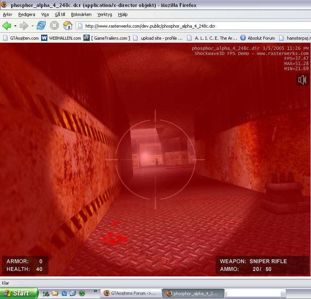Image resolution: width=311 pixels, height=299 pixels.
Task: Open the Forward history dropdown arrow
Action: [33, 26]
